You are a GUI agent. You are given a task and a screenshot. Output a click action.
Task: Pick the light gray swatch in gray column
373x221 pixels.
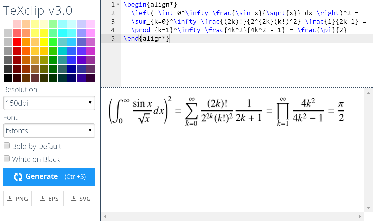[x=8, y=33]
